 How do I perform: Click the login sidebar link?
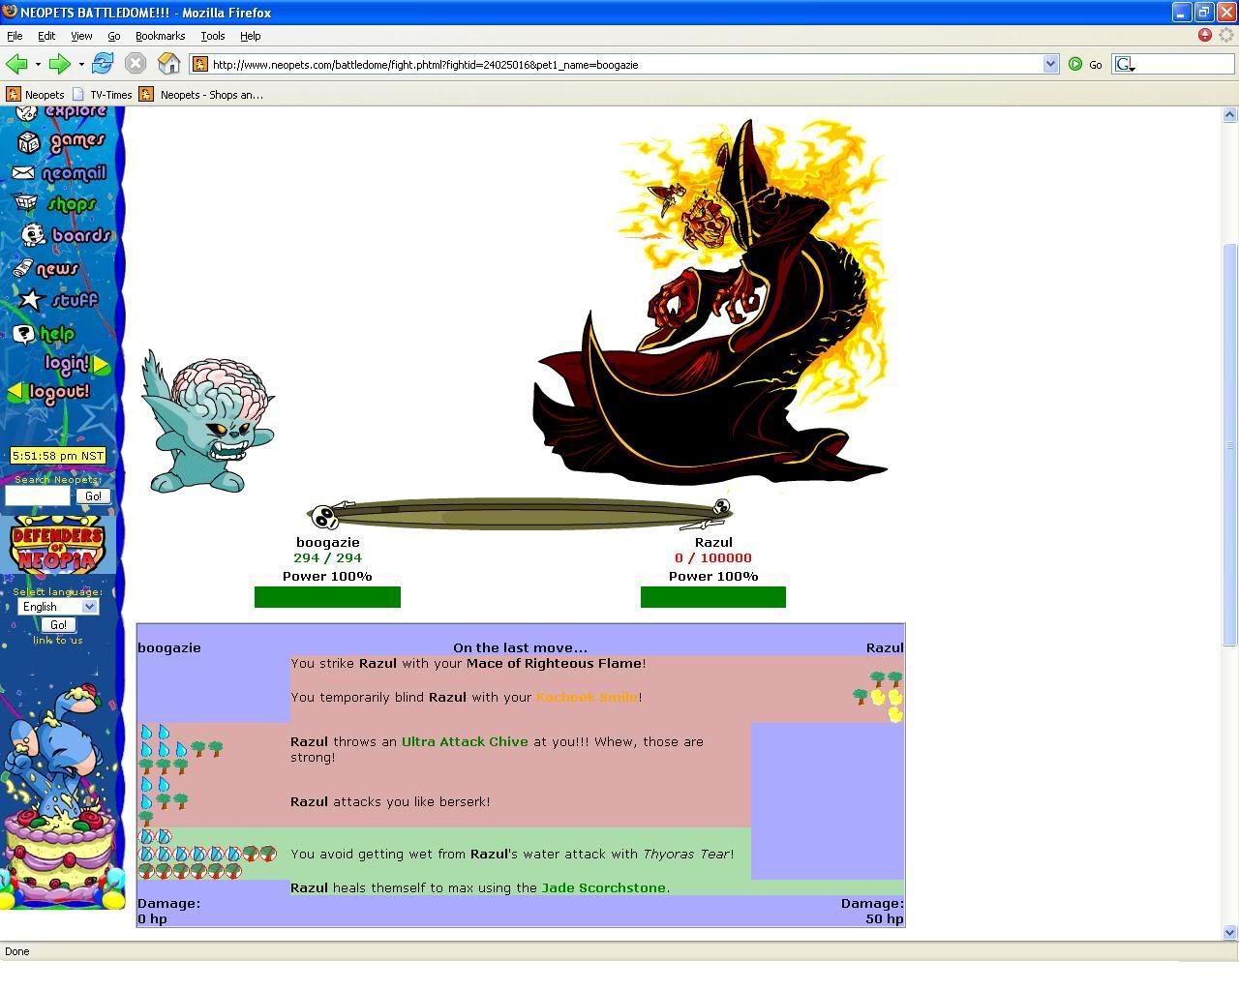76,364
